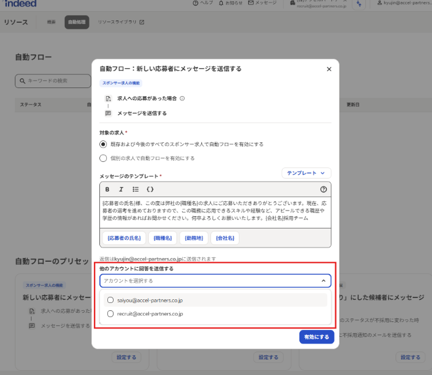Select 既存および今後のすべてのスポンサー求人 radio option
Screen dimensions: 432x375
[103, 144]
